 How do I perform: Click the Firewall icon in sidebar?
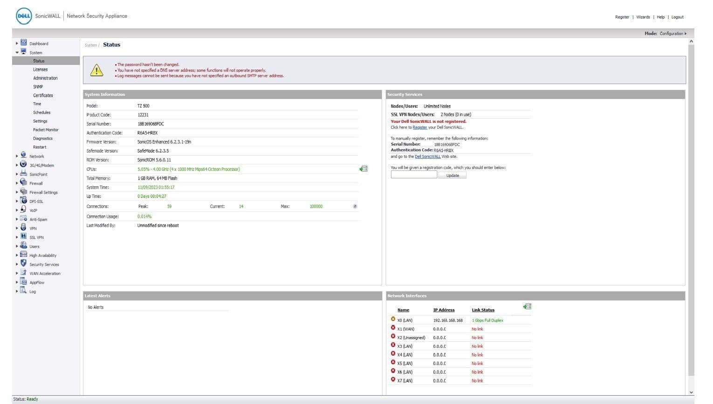click(24, 183)
